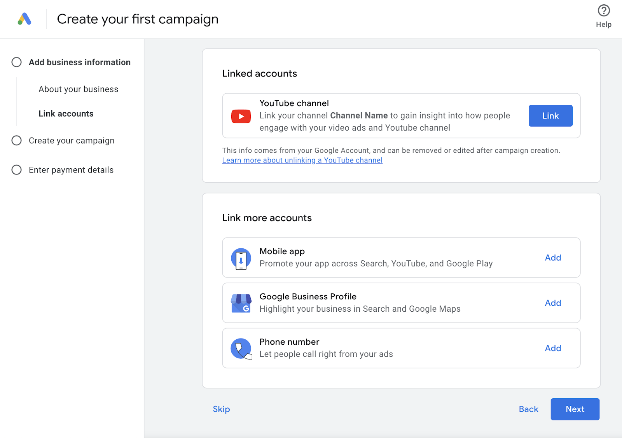622x438 pixels.
Task: Skip the link accounts step
Action: pos(221,409)
